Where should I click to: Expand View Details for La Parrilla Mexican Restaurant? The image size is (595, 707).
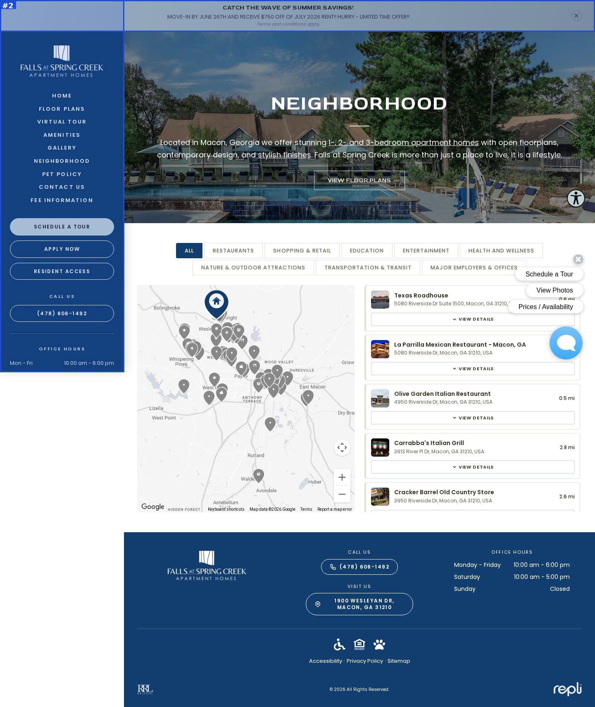point(473,369)
